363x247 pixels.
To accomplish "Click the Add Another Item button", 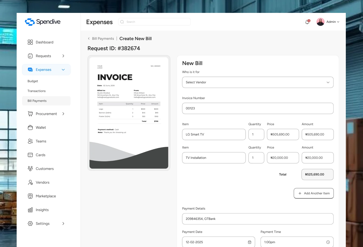I will pyautogui.click(x=314, y=193).
